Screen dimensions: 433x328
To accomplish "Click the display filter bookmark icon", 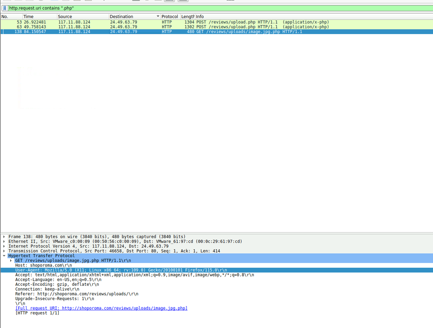I will [5, 8].
